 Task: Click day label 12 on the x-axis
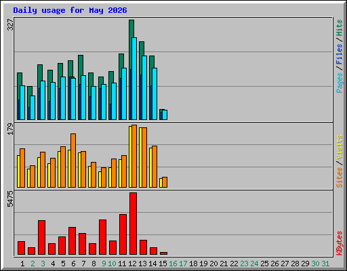[x=132, y=264]
